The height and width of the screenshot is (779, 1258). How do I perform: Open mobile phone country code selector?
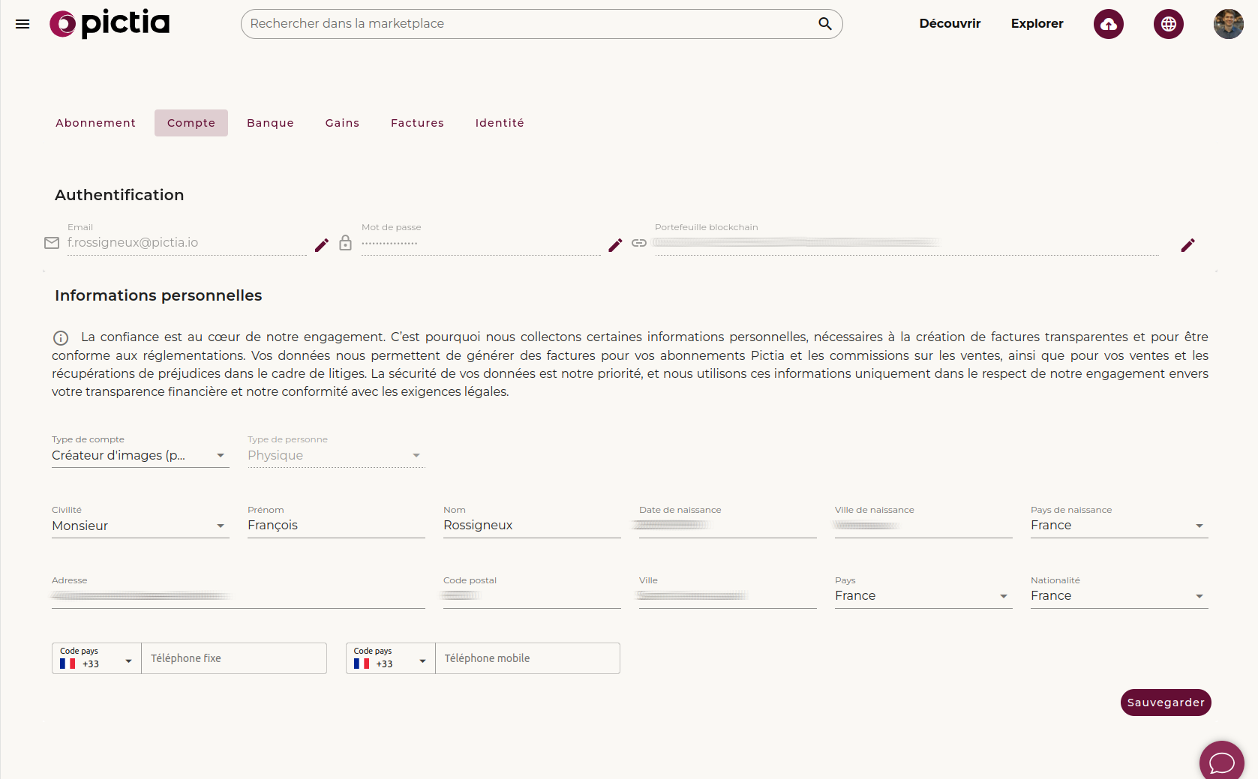390,659
